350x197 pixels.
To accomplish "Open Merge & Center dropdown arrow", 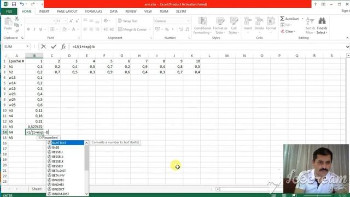I will 150,29.
